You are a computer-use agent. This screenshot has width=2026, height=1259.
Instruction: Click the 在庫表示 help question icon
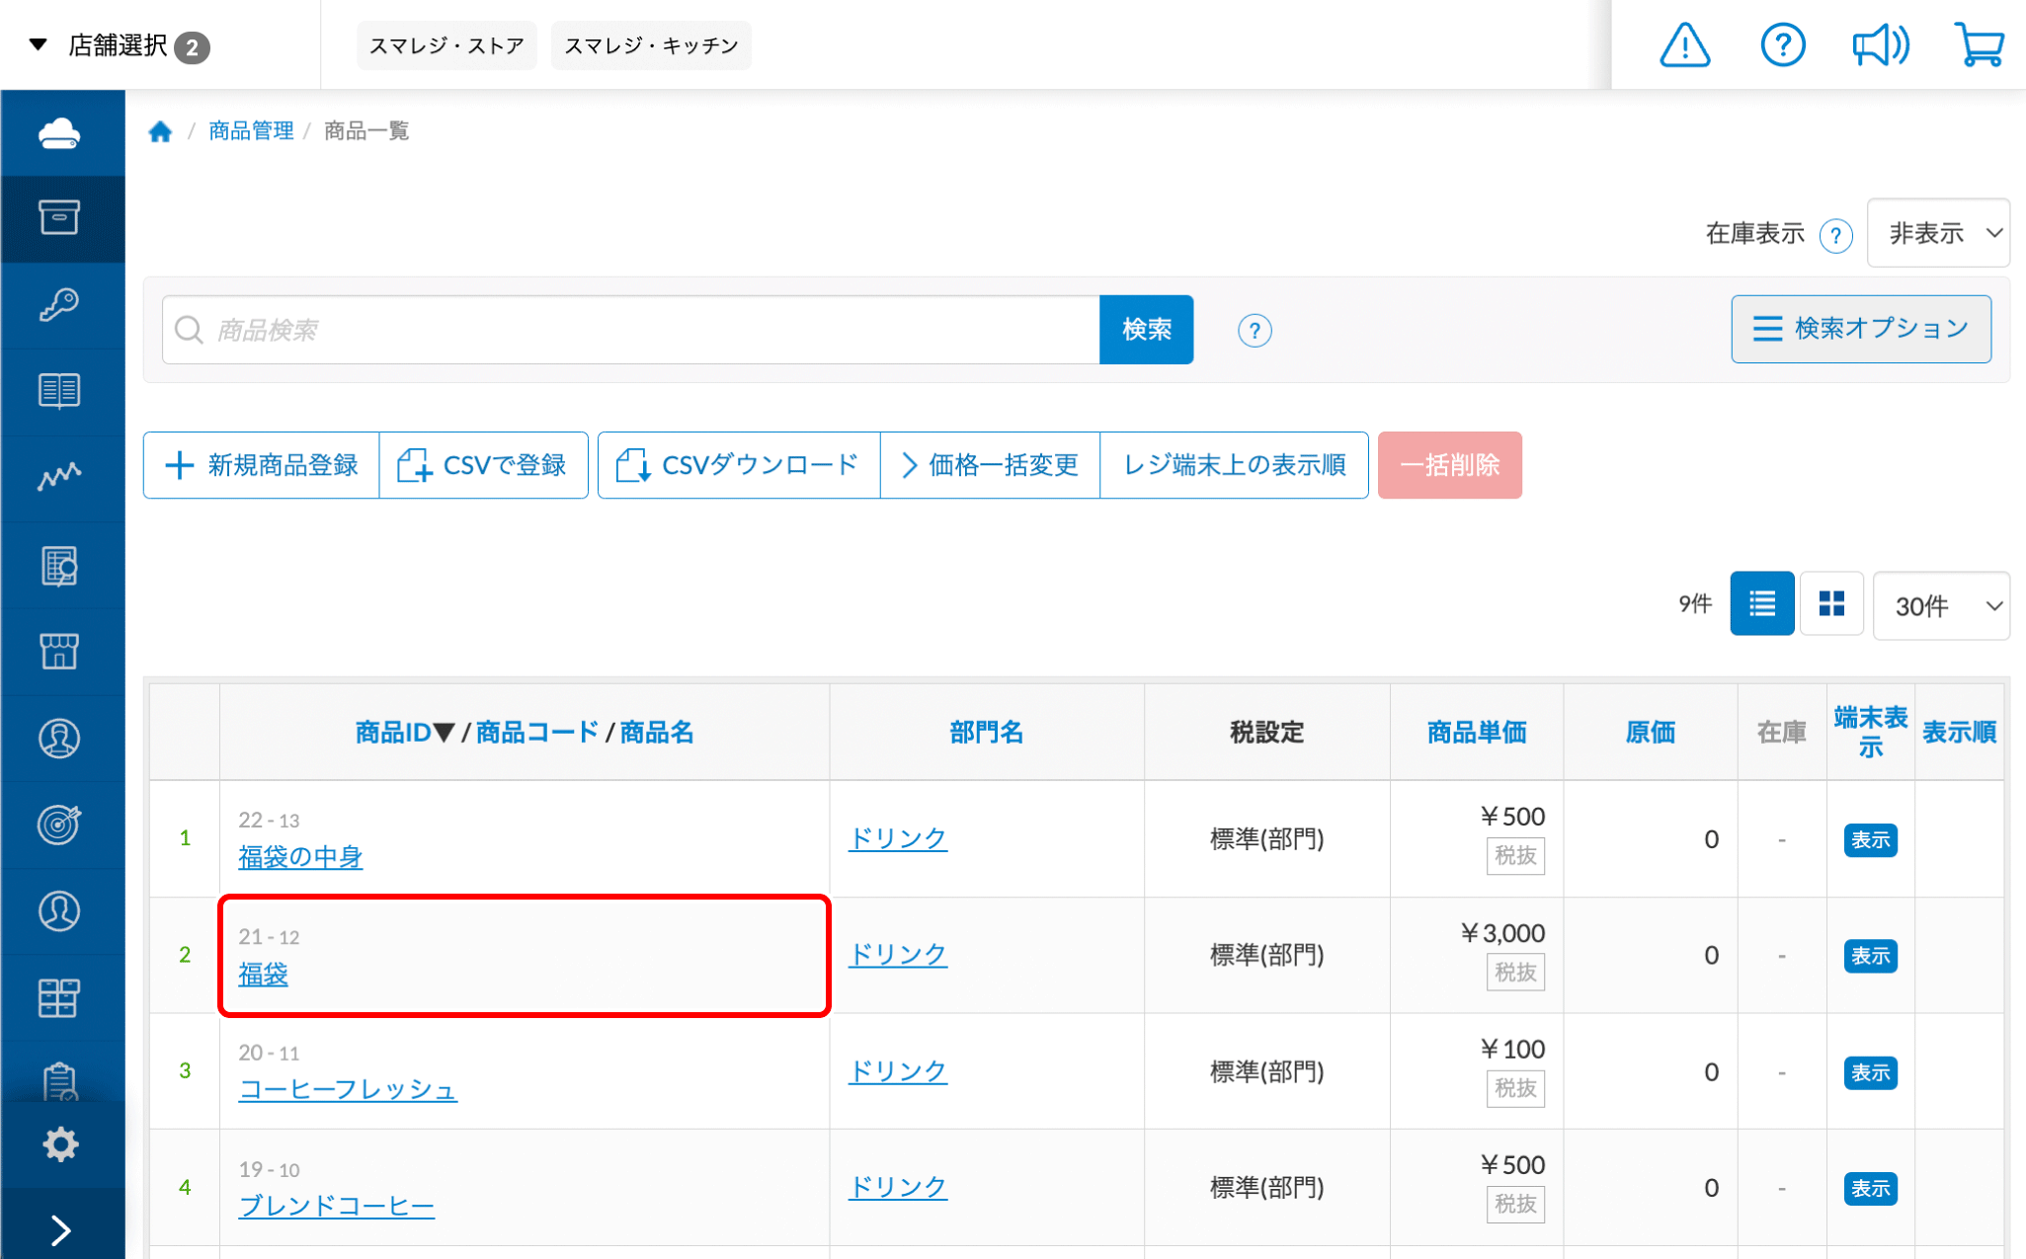(x=1835, y=235)
